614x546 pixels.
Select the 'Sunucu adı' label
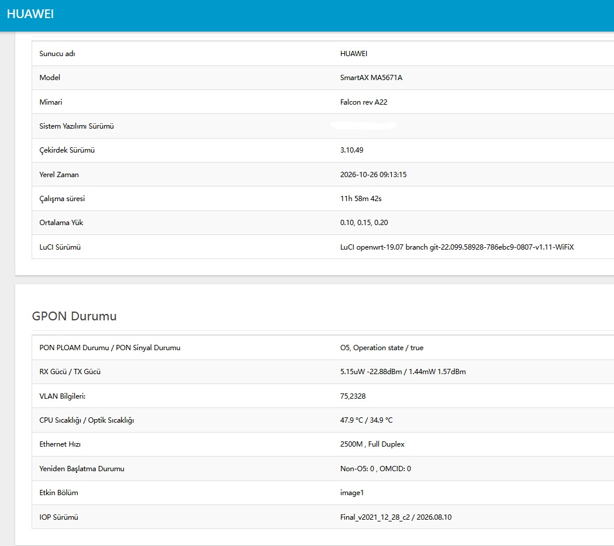[x=57, y=54]
